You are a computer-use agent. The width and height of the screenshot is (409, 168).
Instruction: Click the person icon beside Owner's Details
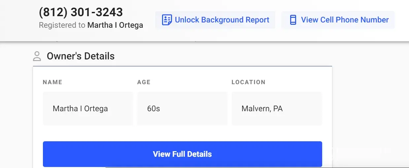click(37, 56)
